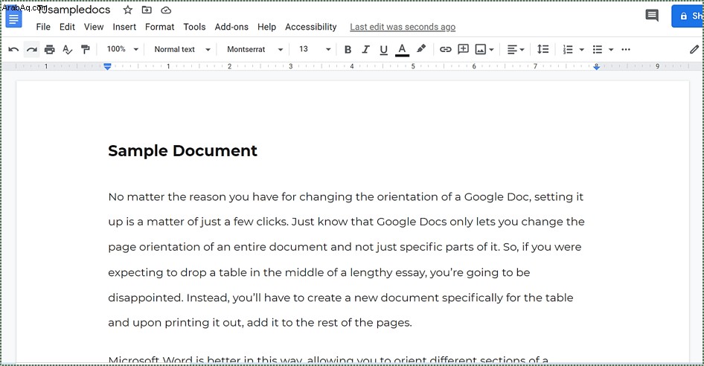Image resolution: width=704 pixels, height=366 pixels.
Task: Open the text alignment dropdown
Action: (x=516, y=49)
